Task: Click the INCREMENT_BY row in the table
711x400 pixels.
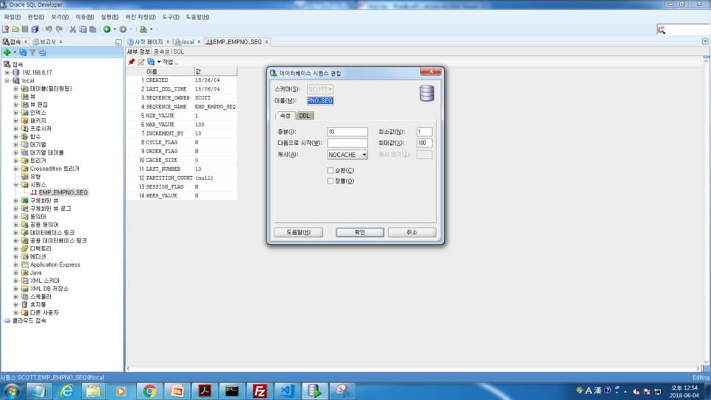Action: [181, 133]
